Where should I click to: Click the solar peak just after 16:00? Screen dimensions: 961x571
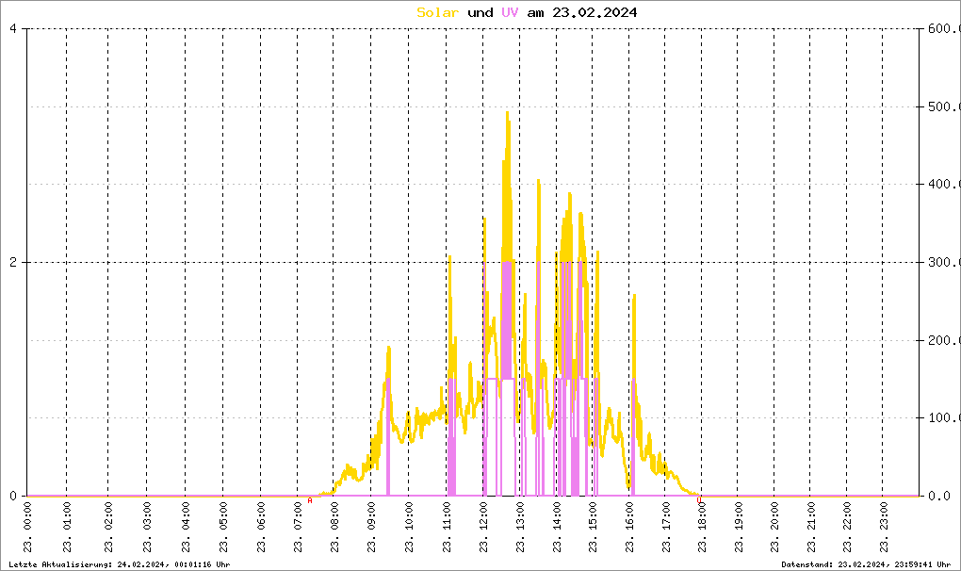634,297
